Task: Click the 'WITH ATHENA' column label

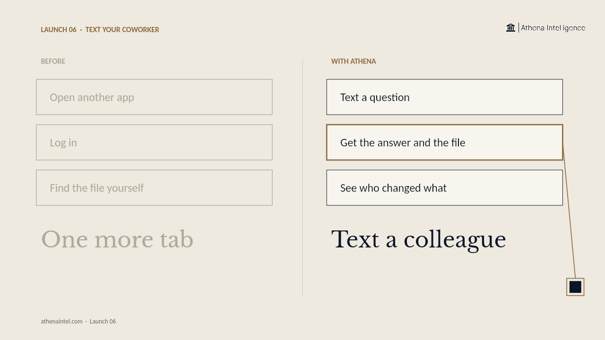Action: coord(354,61)
